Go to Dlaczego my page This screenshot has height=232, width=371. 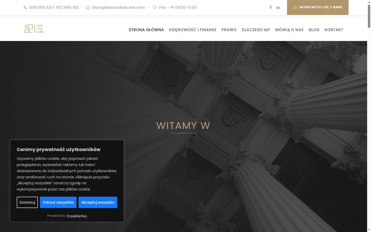pyautogui.click(x=256, y=30)
